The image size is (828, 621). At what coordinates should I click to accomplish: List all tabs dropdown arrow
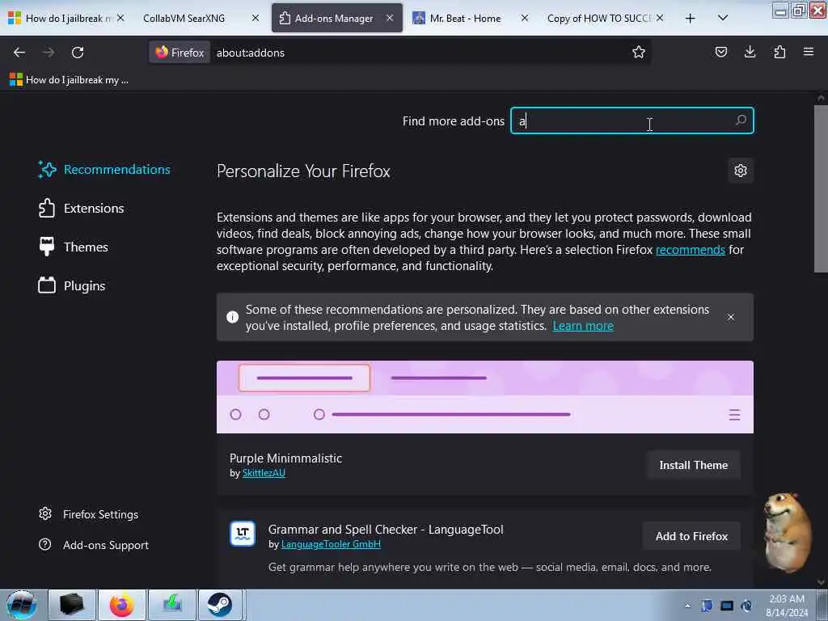(723, 18)
